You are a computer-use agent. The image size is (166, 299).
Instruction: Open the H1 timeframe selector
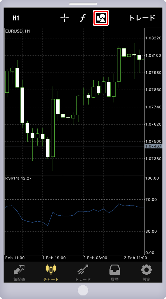[16, 18]
